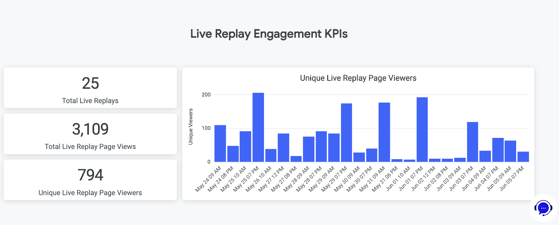Click the Total Live Replays card
559x225 pixels.
coord(90,88)
